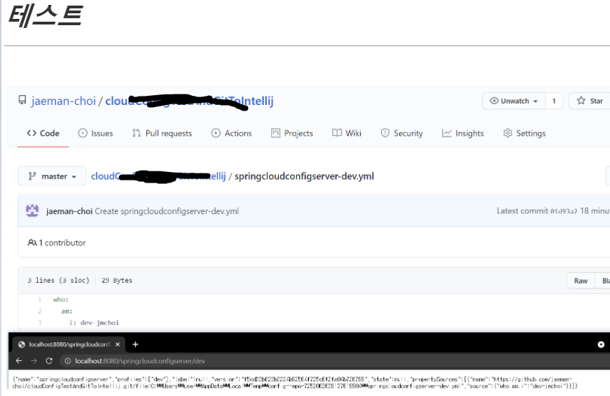This screenshot has width=610, height=396.
Task: Click the Projects board icon
Action: click(275, 133)
